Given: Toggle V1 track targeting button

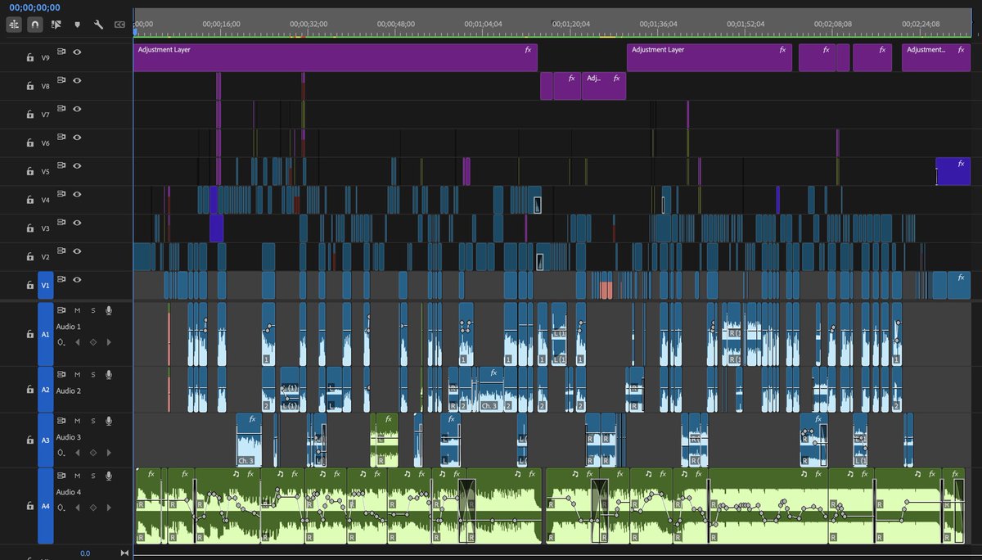Looking at the screenshot, I should coord(46,285).
